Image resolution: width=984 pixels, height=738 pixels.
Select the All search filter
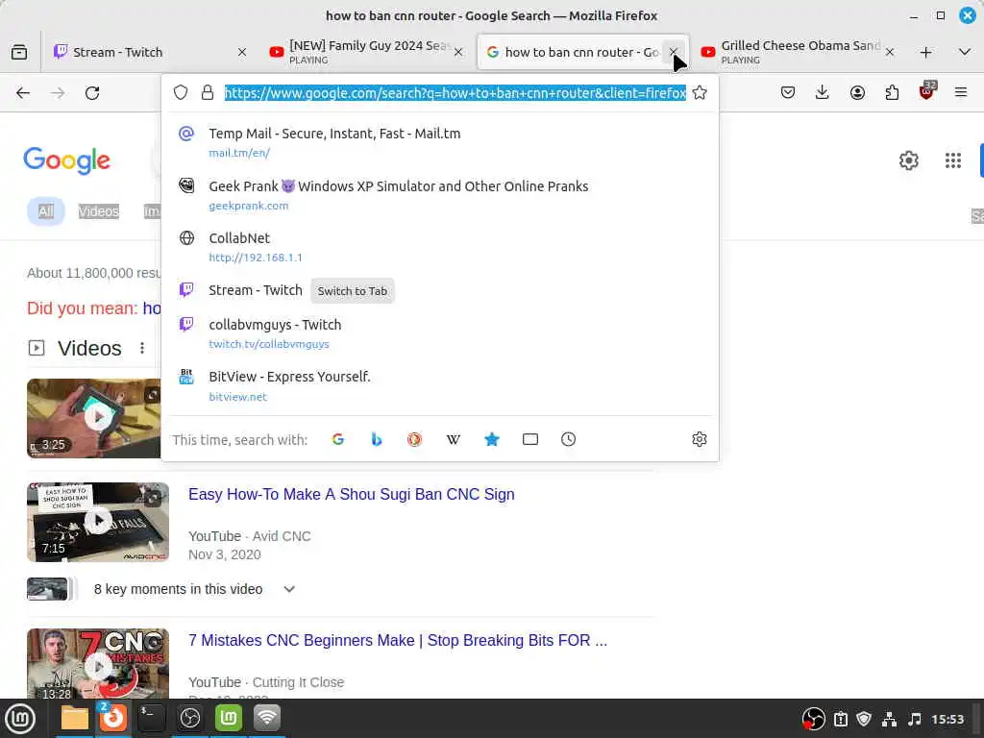coord(46,211)
